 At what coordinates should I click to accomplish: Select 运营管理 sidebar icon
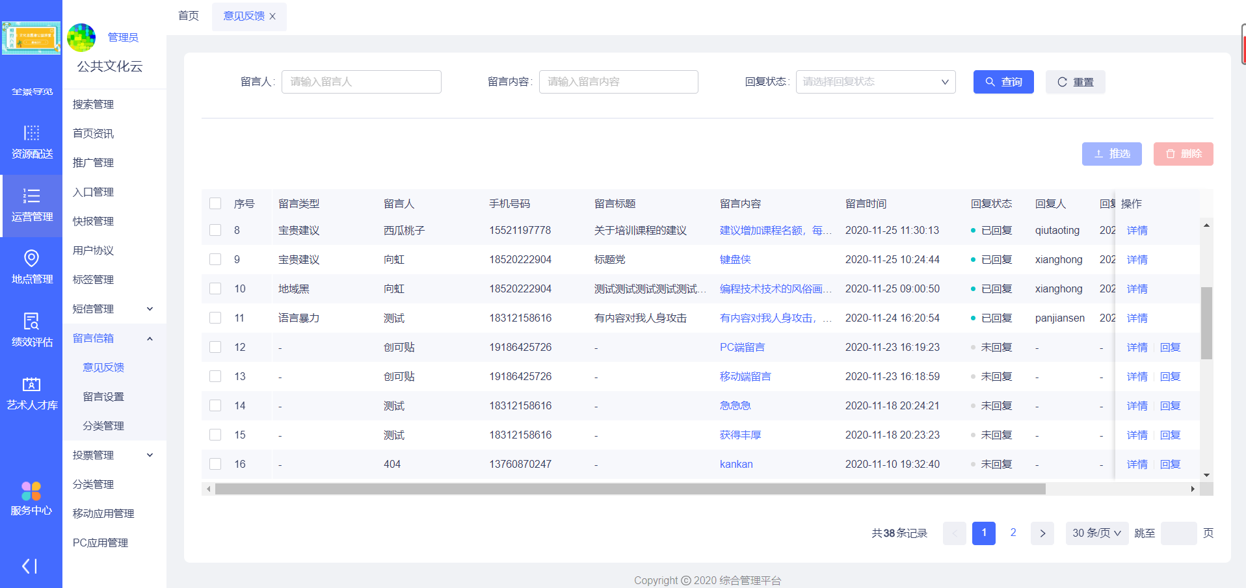click(x=31, y=205)
